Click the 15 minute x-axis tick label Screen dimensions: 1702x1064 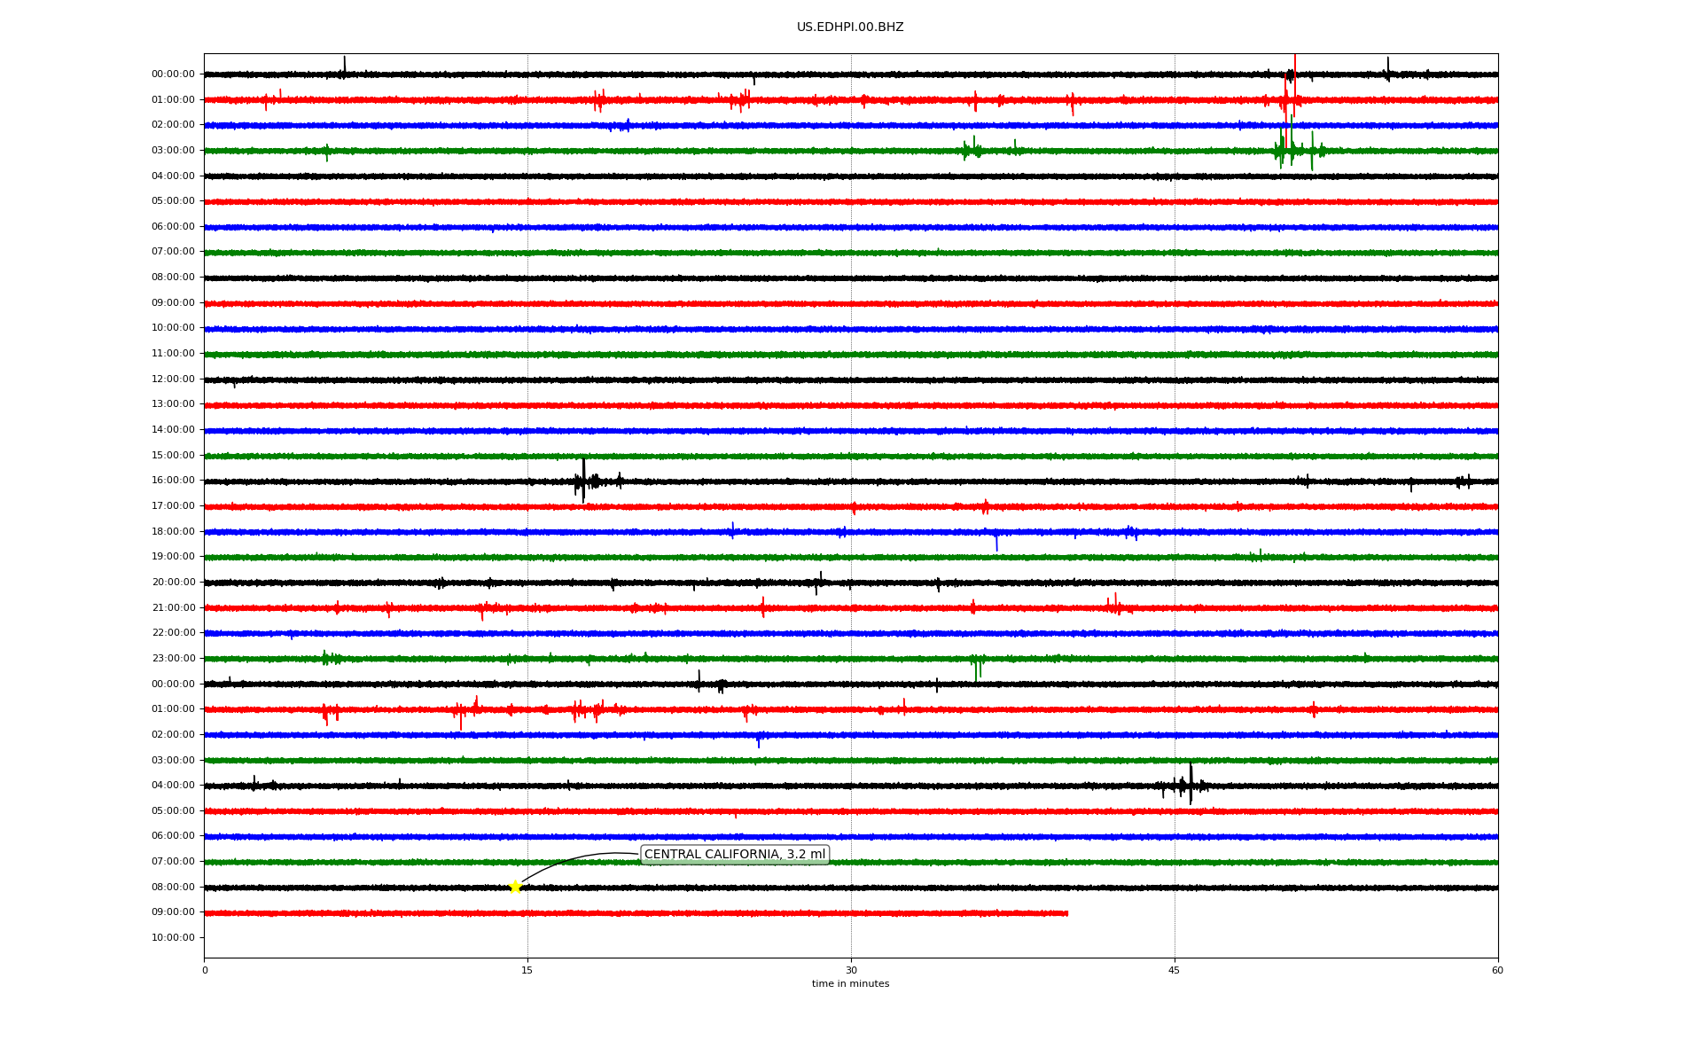(x=527, y=970)
